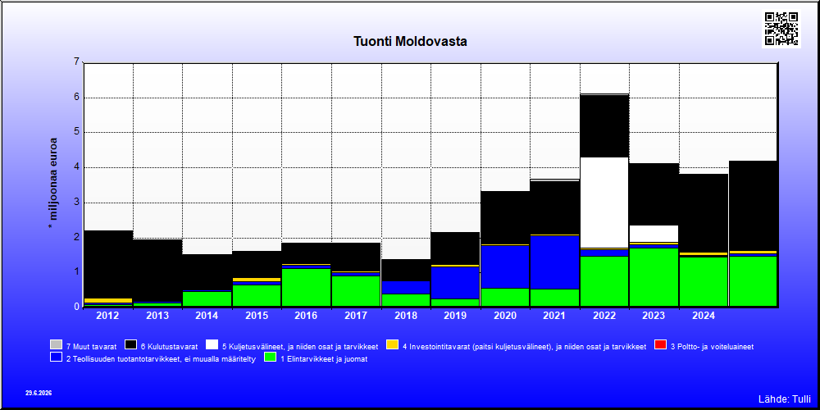Click the yellow swatch for 4 Investointitavarat
Image resolution: width=820 pixels, height=410 pixels.
coord(392,345)
